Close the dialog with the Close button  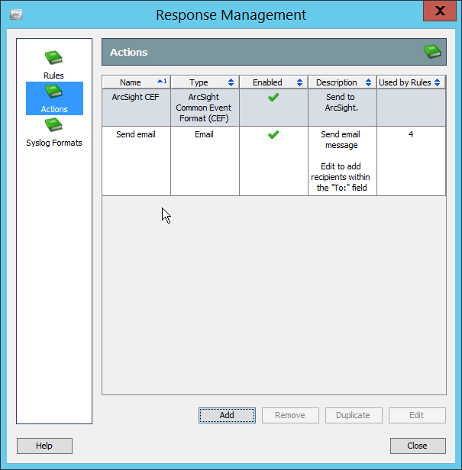pyautogui.click(x=417, y=446)
